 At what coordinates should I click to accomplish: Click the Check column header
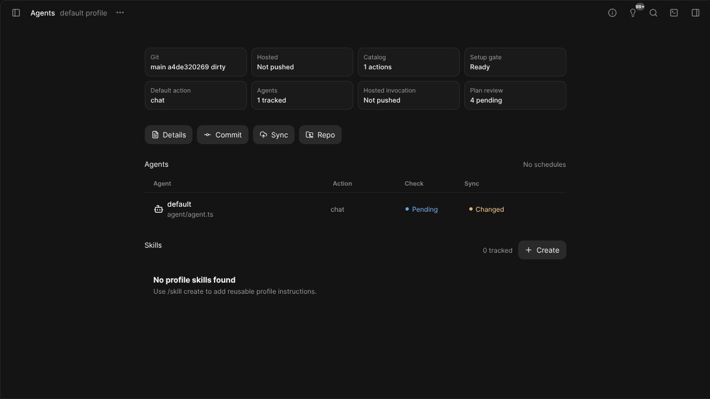point(414,183)
